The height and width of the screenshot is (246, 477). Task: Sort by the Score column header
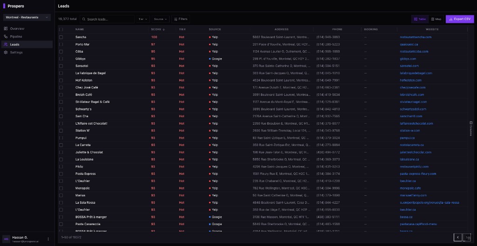[x=158, y=29]
